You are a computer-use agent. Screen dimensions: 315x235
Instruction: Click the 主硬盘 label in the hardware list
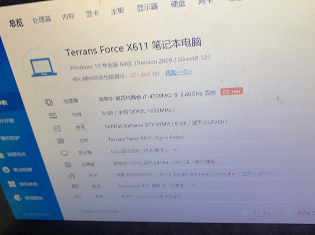[x=88, y=164]
